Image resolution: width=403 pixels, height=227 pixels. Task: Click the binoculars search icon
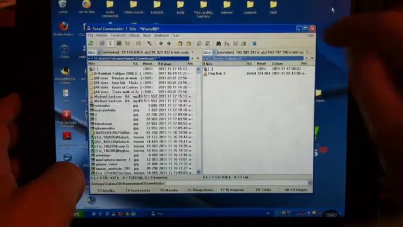click(x=219, y=44)
